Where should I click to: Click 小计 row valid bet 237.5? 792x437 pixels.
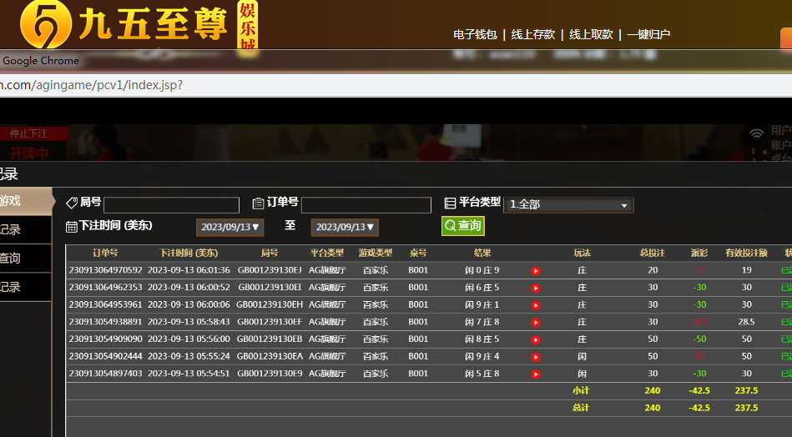tap(747, 390)
